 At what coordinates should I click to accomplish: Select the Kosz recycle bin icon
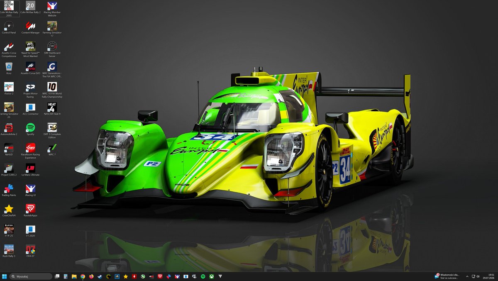pos(9,68)
